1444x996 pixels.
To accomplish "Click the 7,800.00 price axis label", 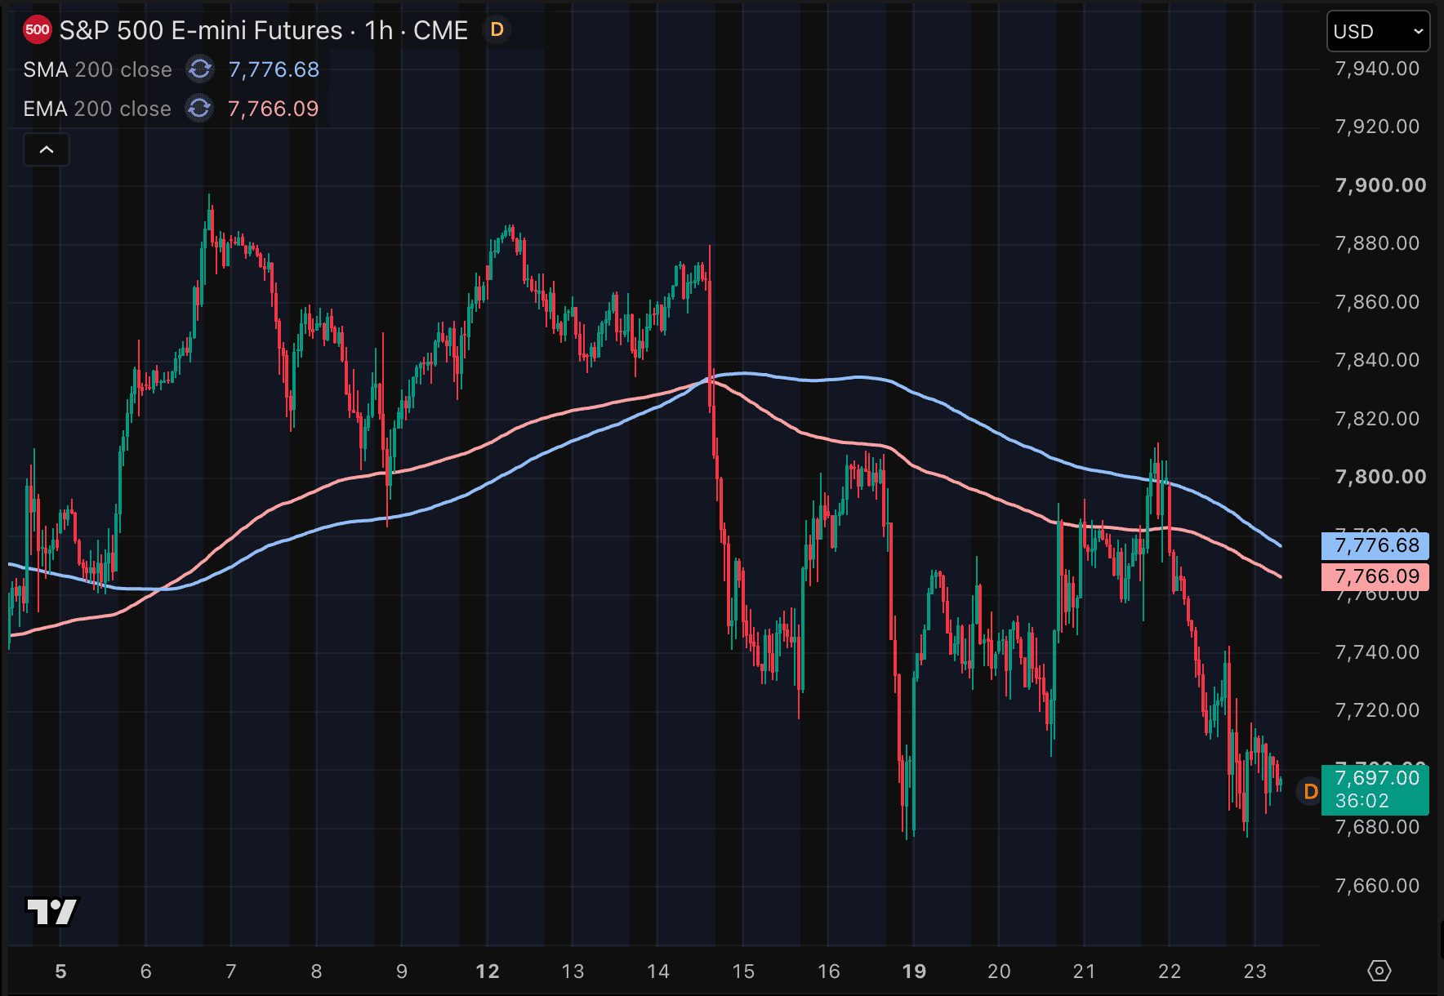I will pos(1380,477).
